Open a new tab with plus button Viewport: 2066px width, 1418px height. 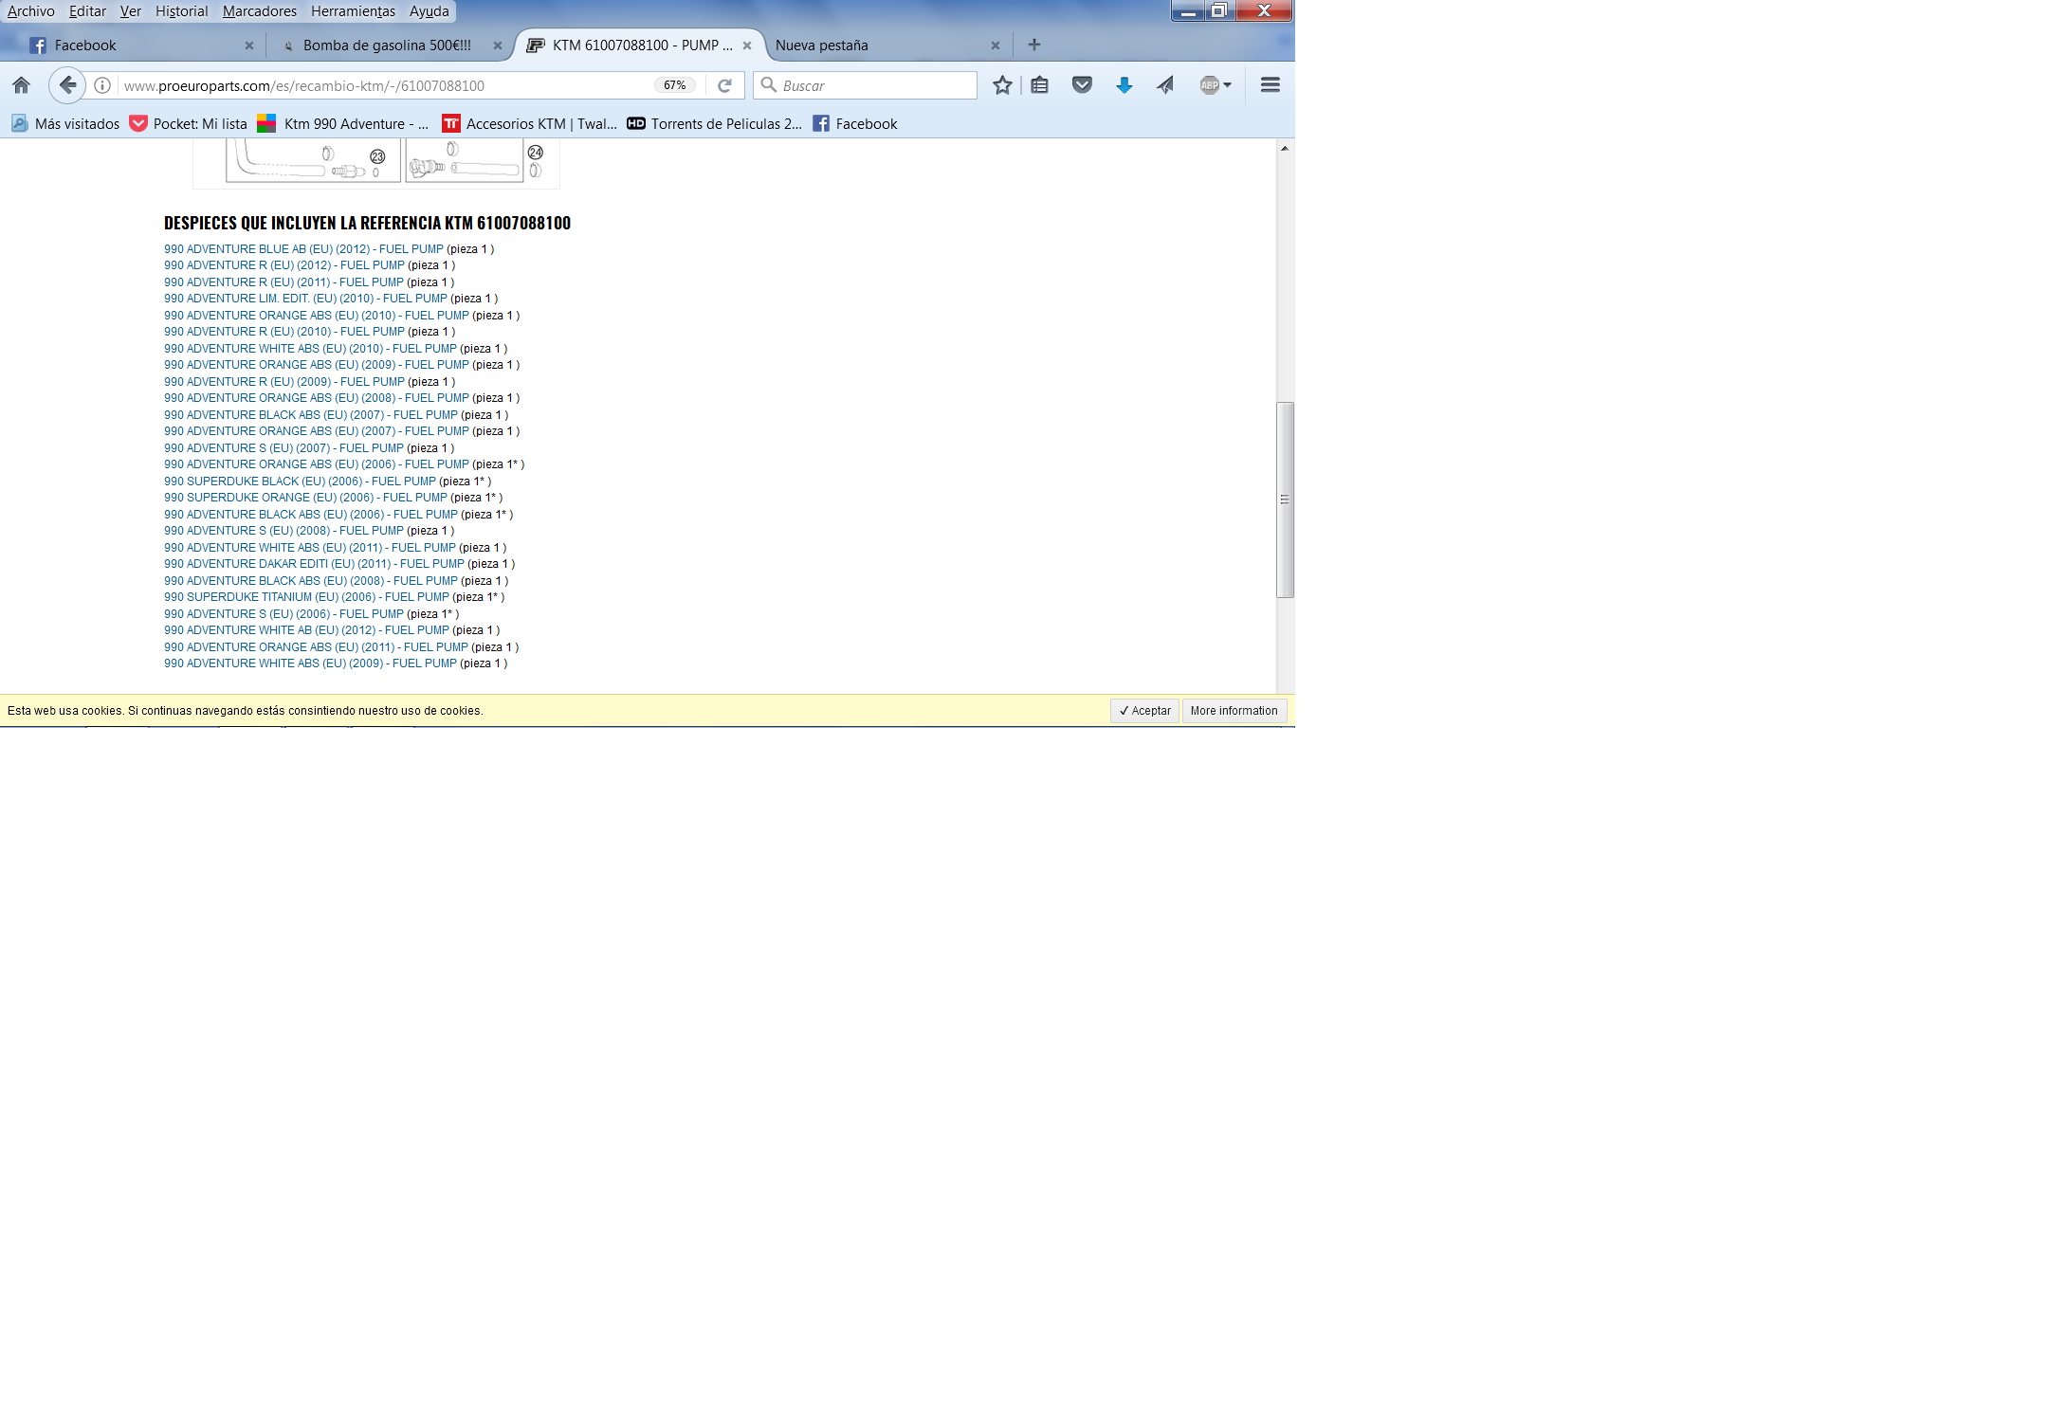pyautogui.click(x=1034, y=45)
